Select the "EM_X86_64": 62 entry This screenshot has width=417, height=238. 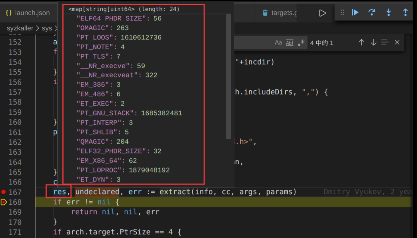pyautogui.click(x=107, y=161)
